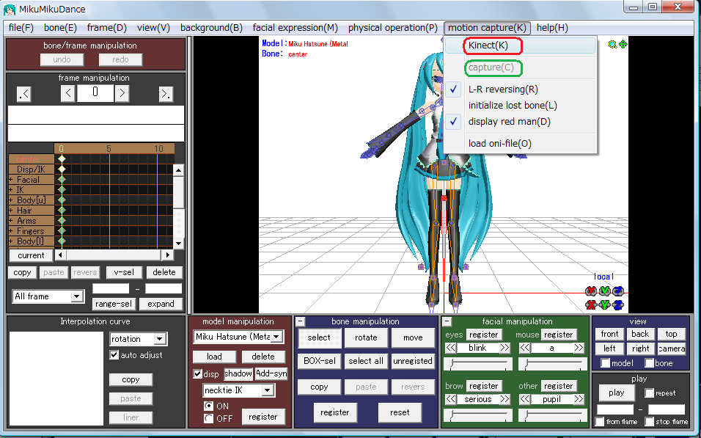Expand the Facial track group
This screenshot has width=701, height=438.
11,180
